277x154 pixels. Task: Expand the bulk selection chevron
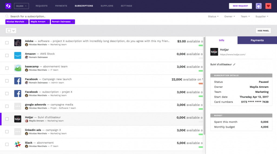pyautogui.click(x=14, y=31)
